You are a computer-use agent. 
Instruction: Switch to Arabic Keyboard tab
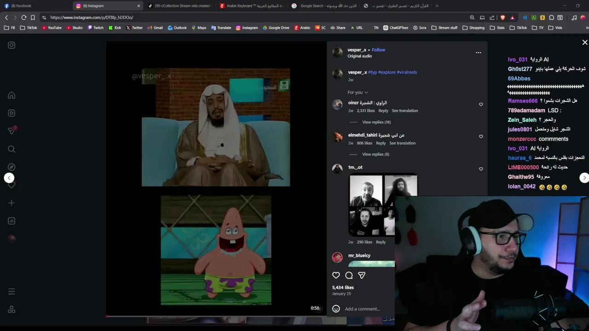(x=252, y=6)
